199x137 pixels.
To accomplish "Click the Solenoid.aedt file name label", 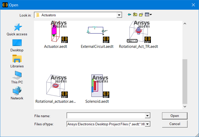I will coord(97,101).
